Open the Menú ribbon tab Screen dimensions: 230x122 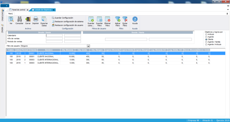pyautogui.click(x=10, y=13)
